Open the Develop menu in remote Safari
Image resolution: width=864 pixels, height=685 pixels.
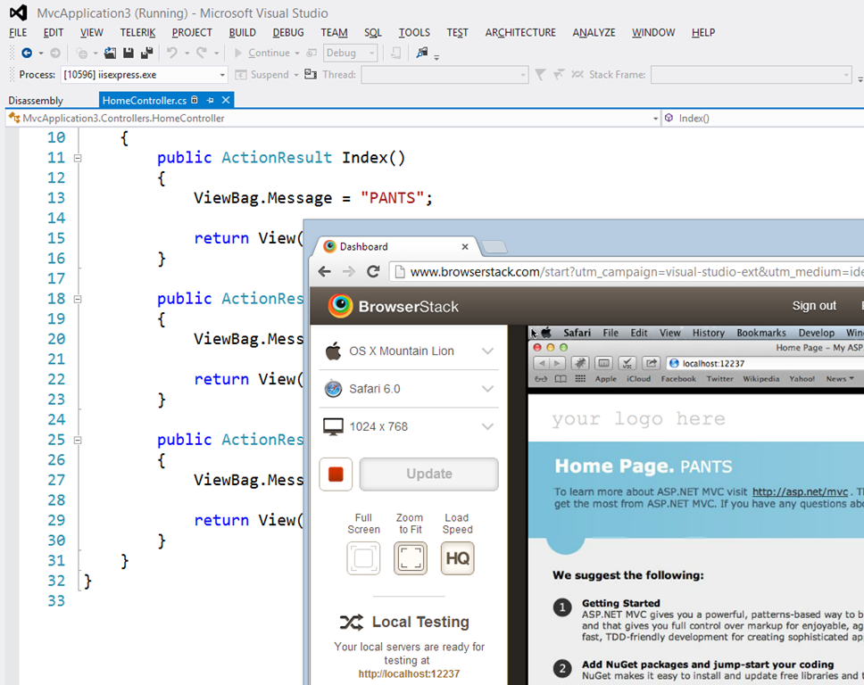click(x=816, y=333)
